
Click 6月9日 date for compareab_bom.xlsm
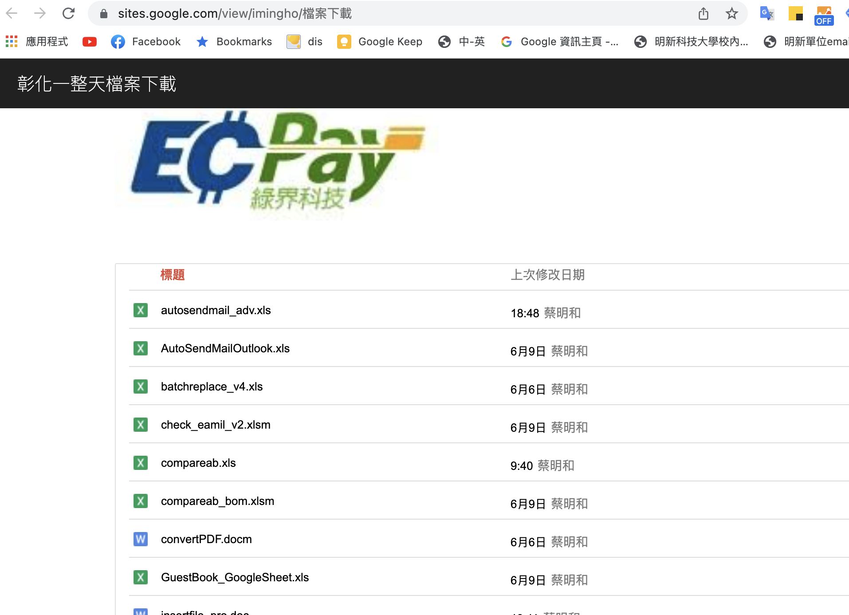(528, 504)
